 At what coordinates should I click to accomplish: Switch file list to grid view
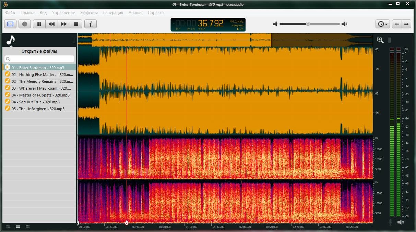27,226
